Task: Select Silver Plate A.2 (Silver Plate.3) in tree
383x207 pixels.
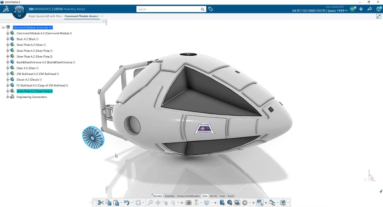Action: click(x=34, y=91)
